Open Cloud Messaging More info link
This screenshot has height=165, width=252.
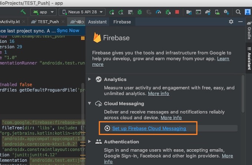[171, 118]
